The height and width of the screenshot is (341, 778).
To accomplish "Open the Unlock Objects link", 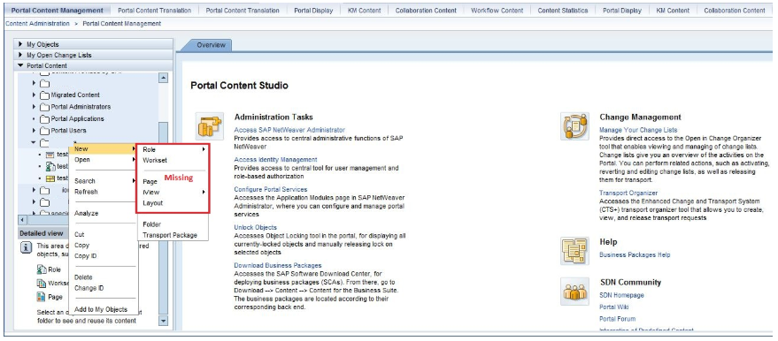I will [255, 227].
